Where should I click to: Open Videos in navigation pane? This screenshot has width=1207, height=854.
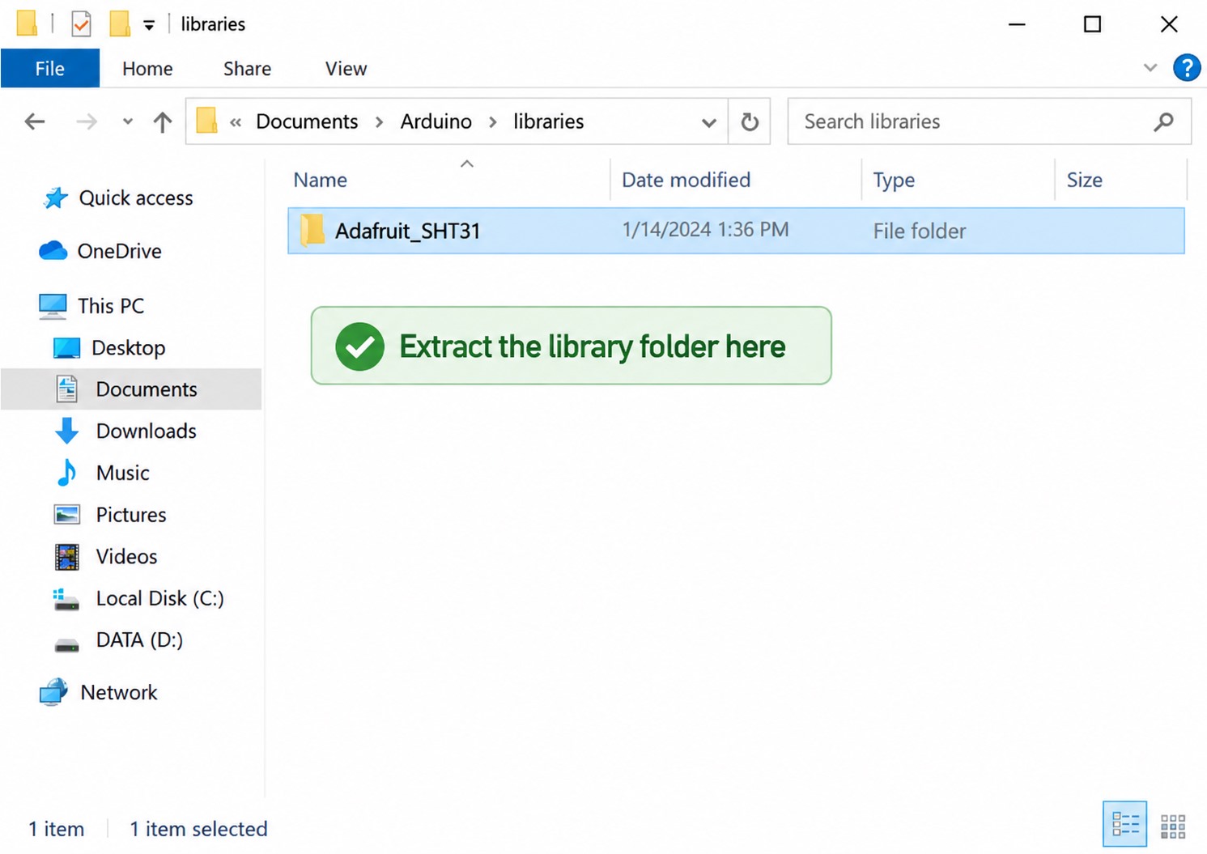pyautogui.click(x=126, y=557)
